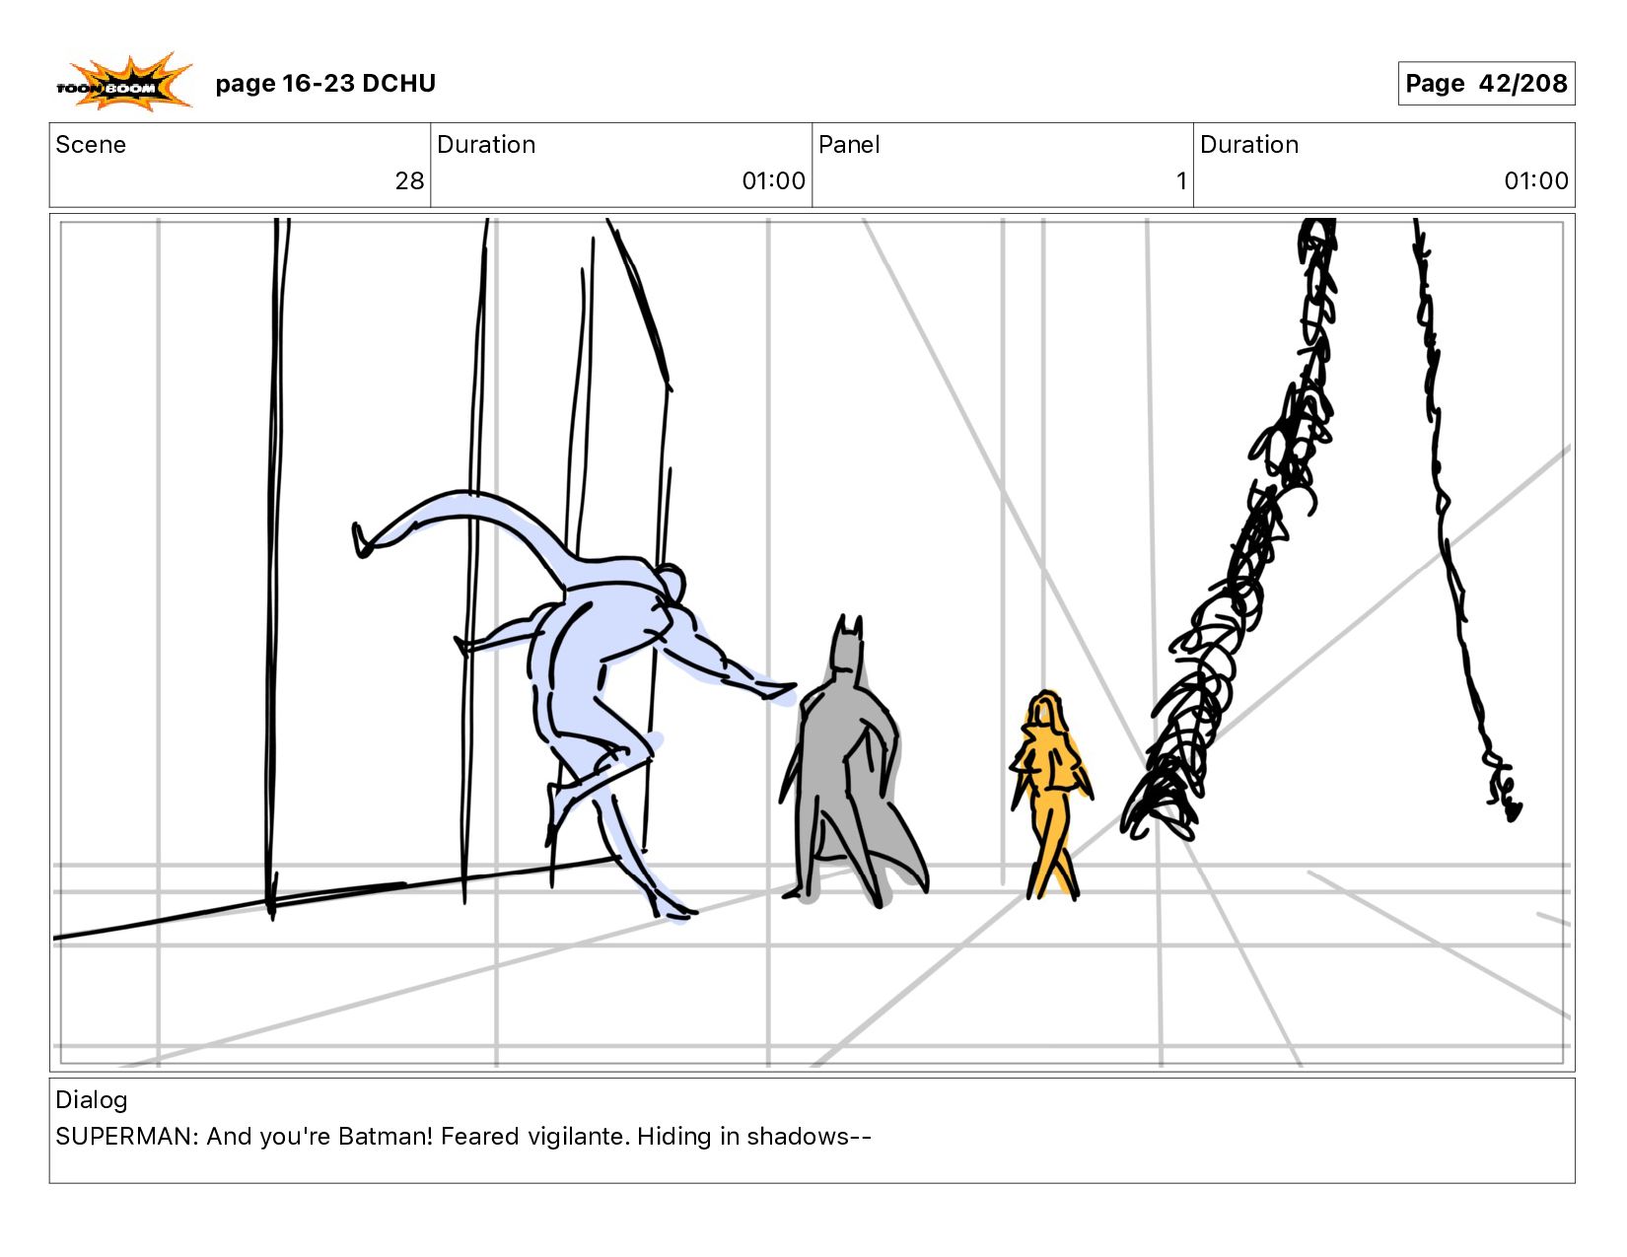
Task: Click the panel Duration value at far right
Action: (1535, 181)
